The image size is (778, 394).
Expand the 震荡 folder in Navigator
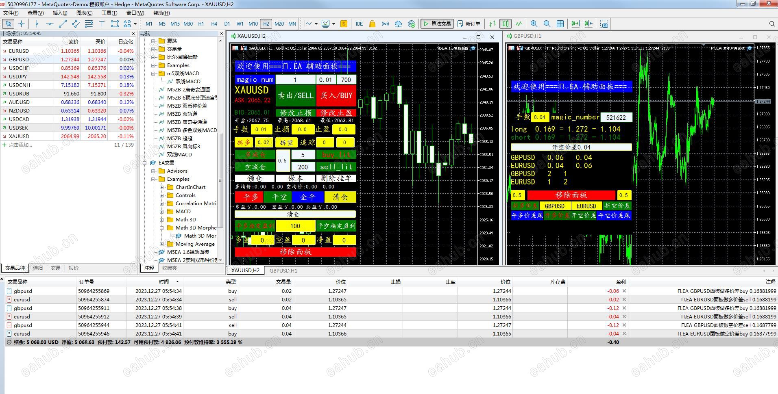[153, 41]
